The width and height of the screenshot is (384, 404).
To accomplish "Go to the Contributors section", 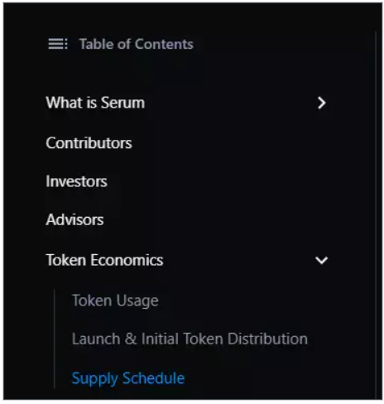I will click(89, 143).
